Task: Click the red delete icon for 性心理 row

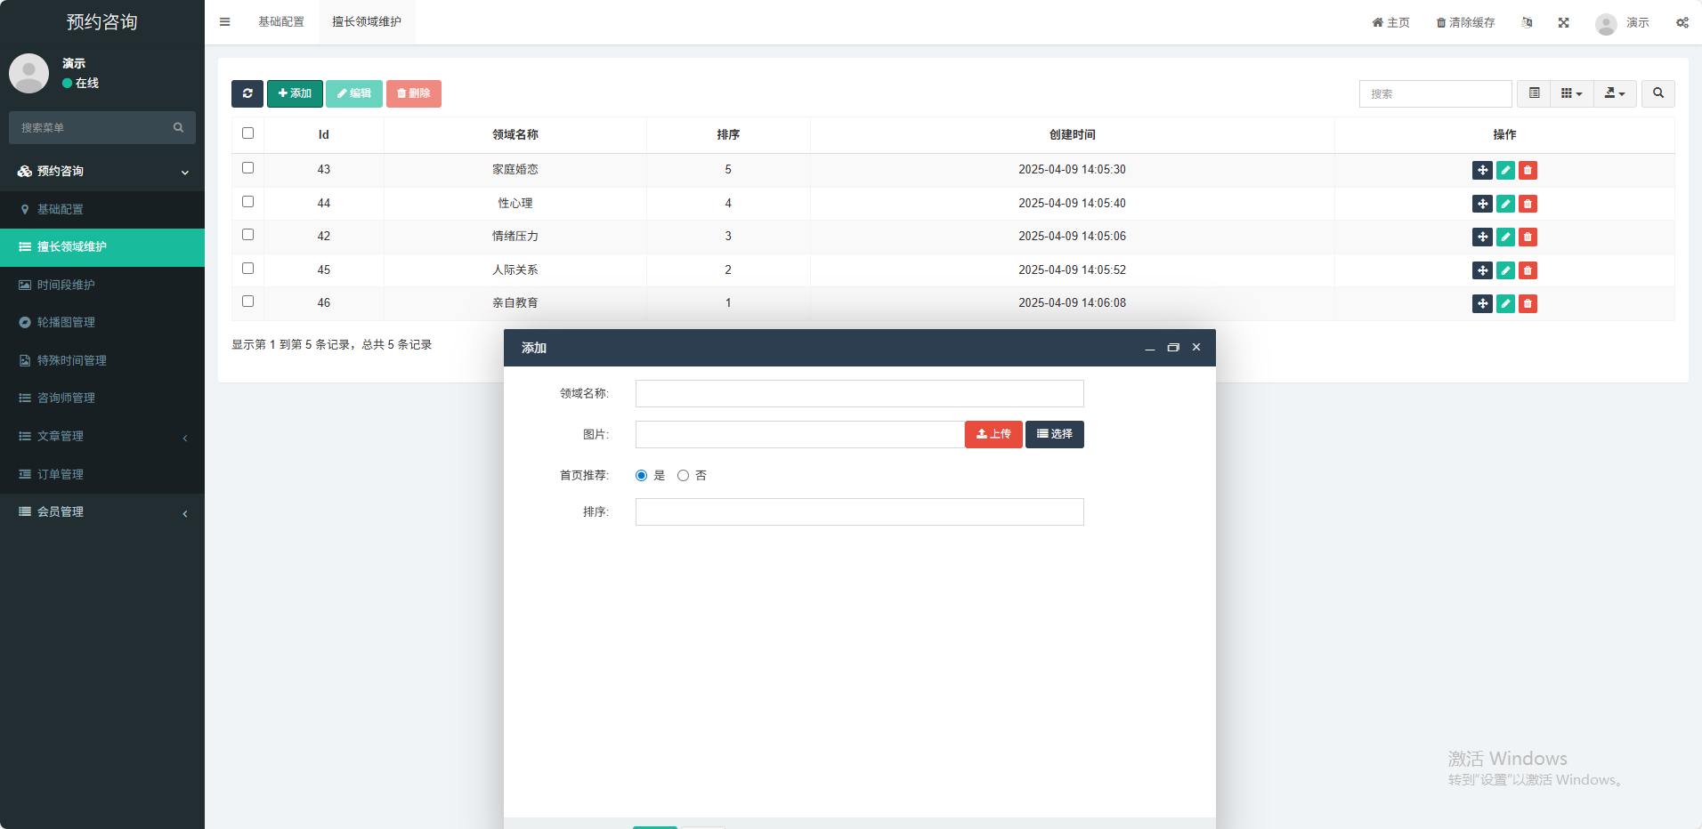Action: [1528, 204]
